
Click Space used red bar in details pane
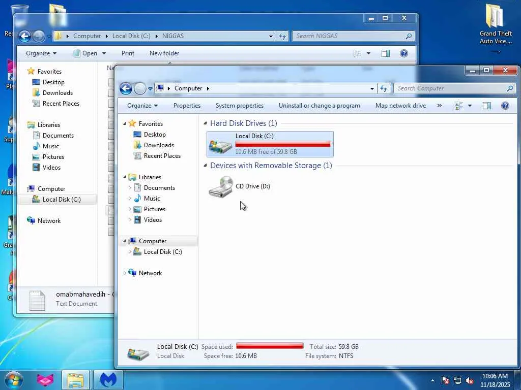(270, 346)
